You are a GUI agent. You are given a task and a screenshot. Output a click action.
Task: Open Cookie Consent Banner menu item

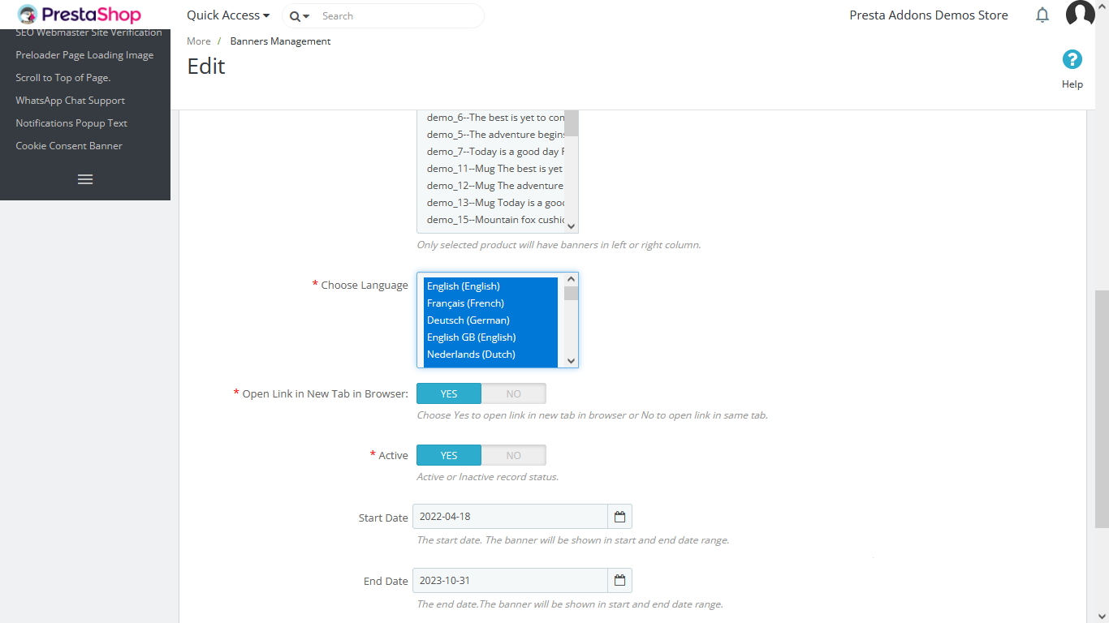pos(69,146)
